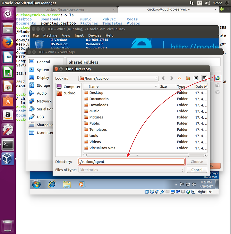Screen dimensions: 231x234
Task: Select Storage in Settings sidebar
Action: 43,85
